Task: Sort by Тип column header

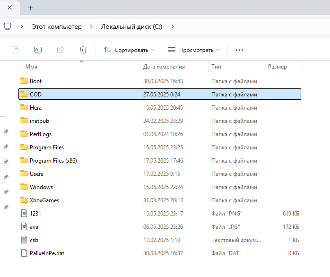Action: pos(216,67)
